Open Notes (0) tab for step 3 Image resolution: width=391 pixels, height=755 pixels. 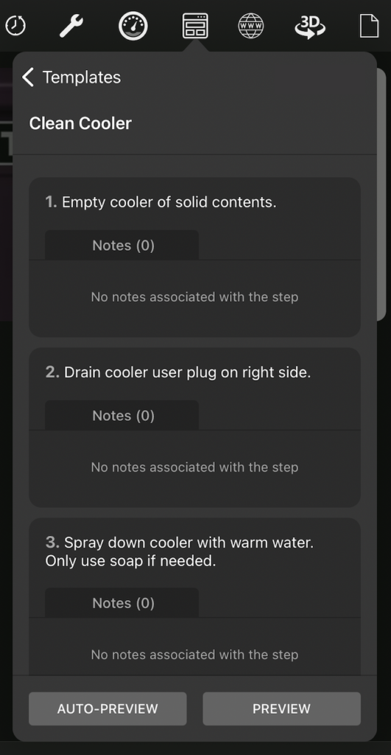pyautogui.click(x=121, y=603)
